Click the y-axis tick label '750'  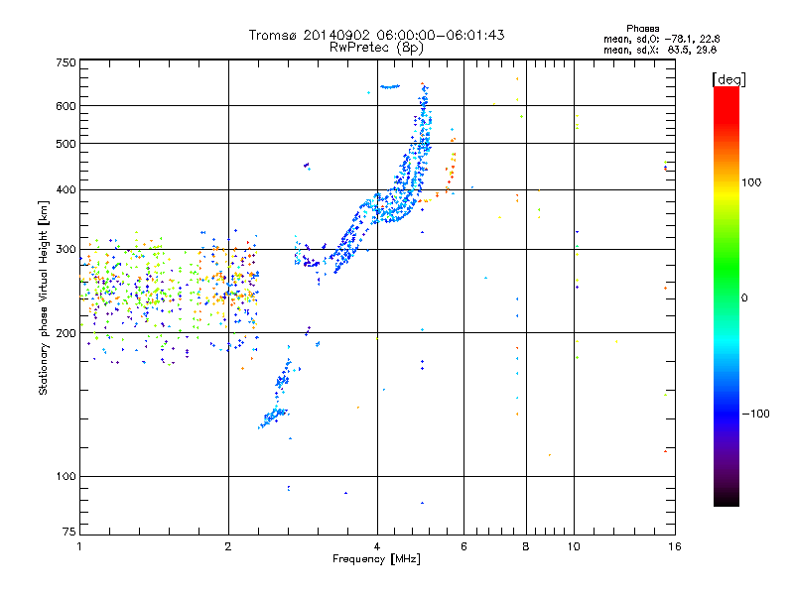(x=66, y=62)
